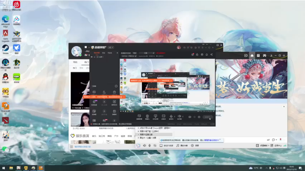Image resolution: width=305 pixels, height=171 pixels.
Task: Open notification center in taskbar corner
Action: pos(300,168)
